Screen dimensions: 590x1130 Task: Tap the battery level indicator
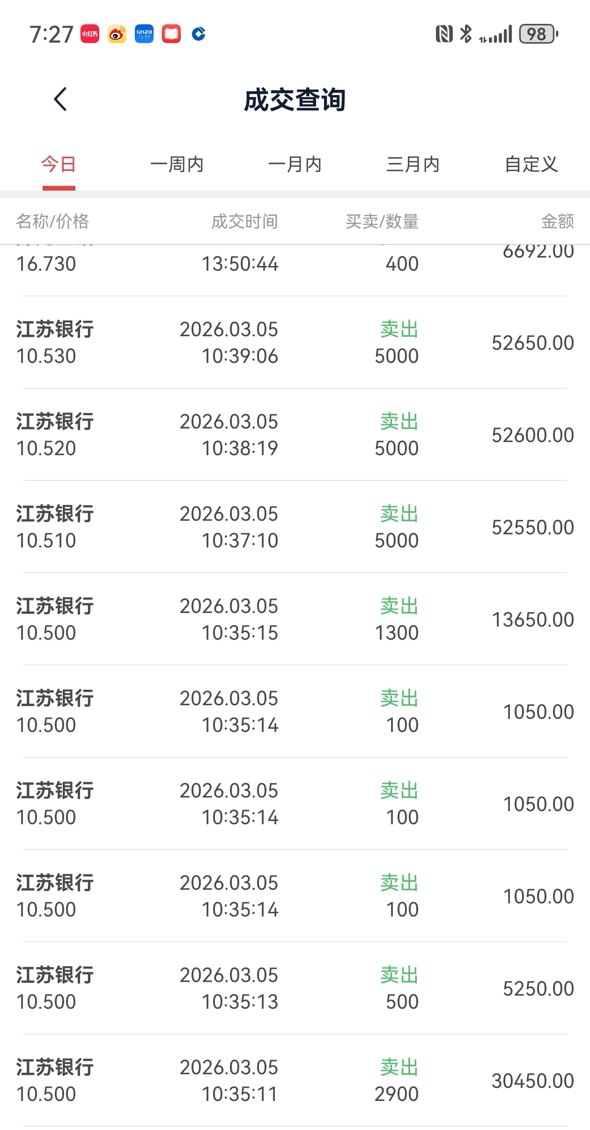[538, 34]
